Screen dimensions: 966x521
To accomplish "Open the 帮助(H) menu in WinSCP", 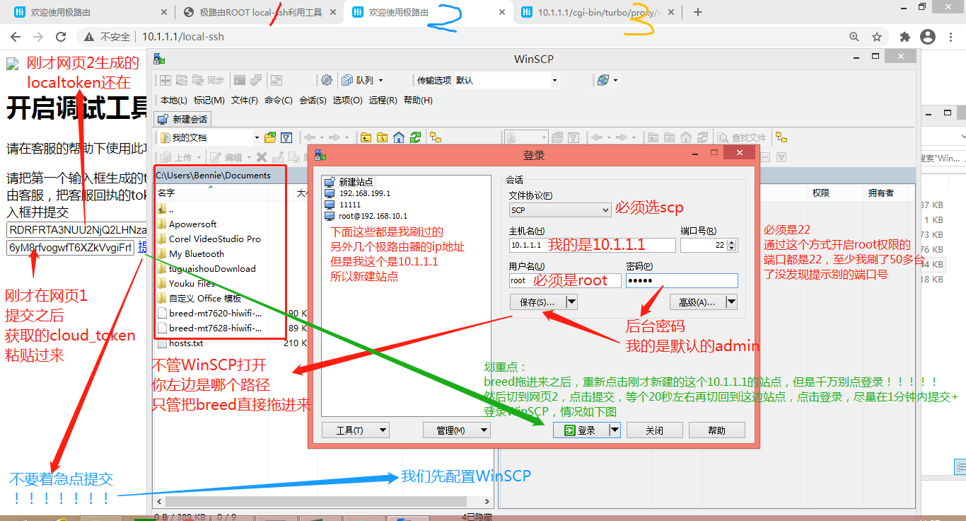I will (418, 101).
